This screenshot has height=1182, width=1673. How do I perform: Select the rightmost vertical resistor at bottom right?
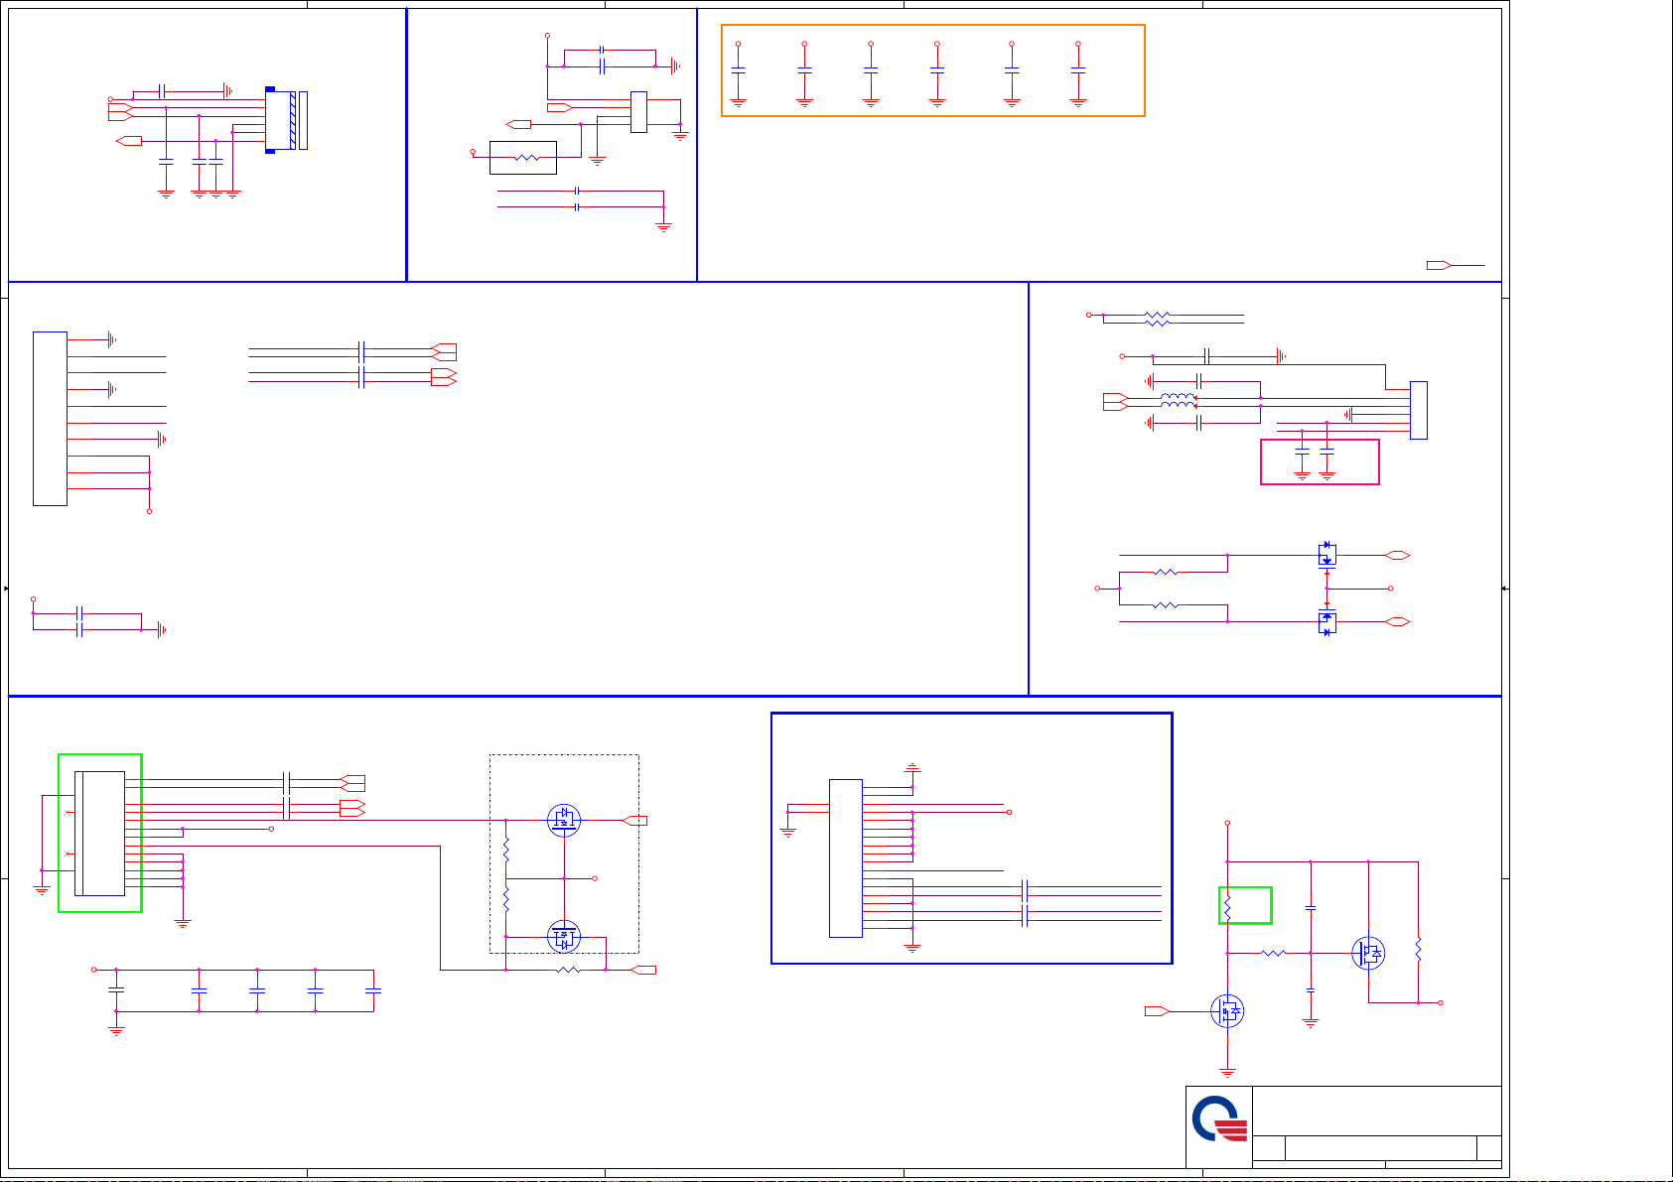[1418, 949]
